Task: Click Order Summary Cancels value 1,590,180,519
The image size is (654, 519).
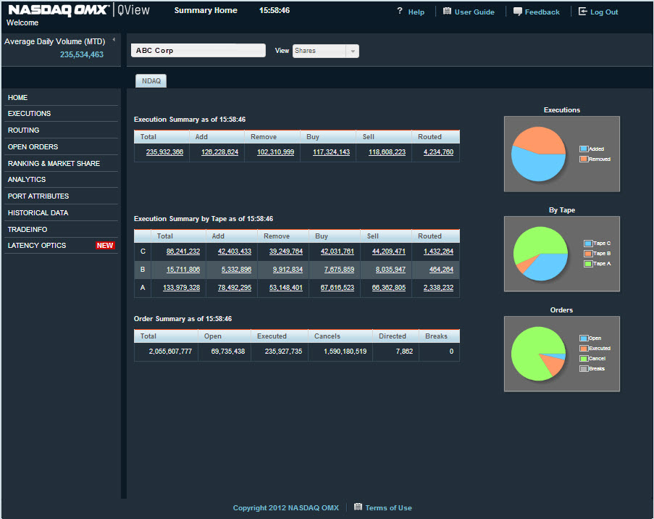Action: click(345, 352)
